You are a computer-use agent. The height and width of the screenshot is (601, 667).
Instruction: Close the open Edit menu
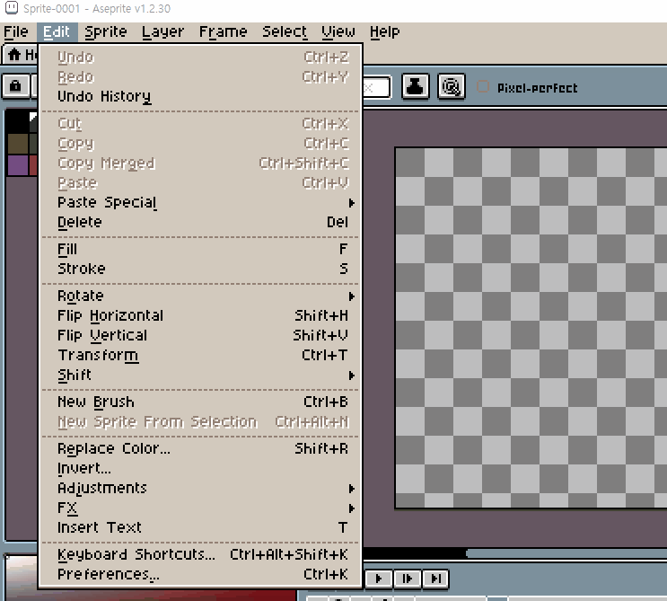click(x=57, y=32)
